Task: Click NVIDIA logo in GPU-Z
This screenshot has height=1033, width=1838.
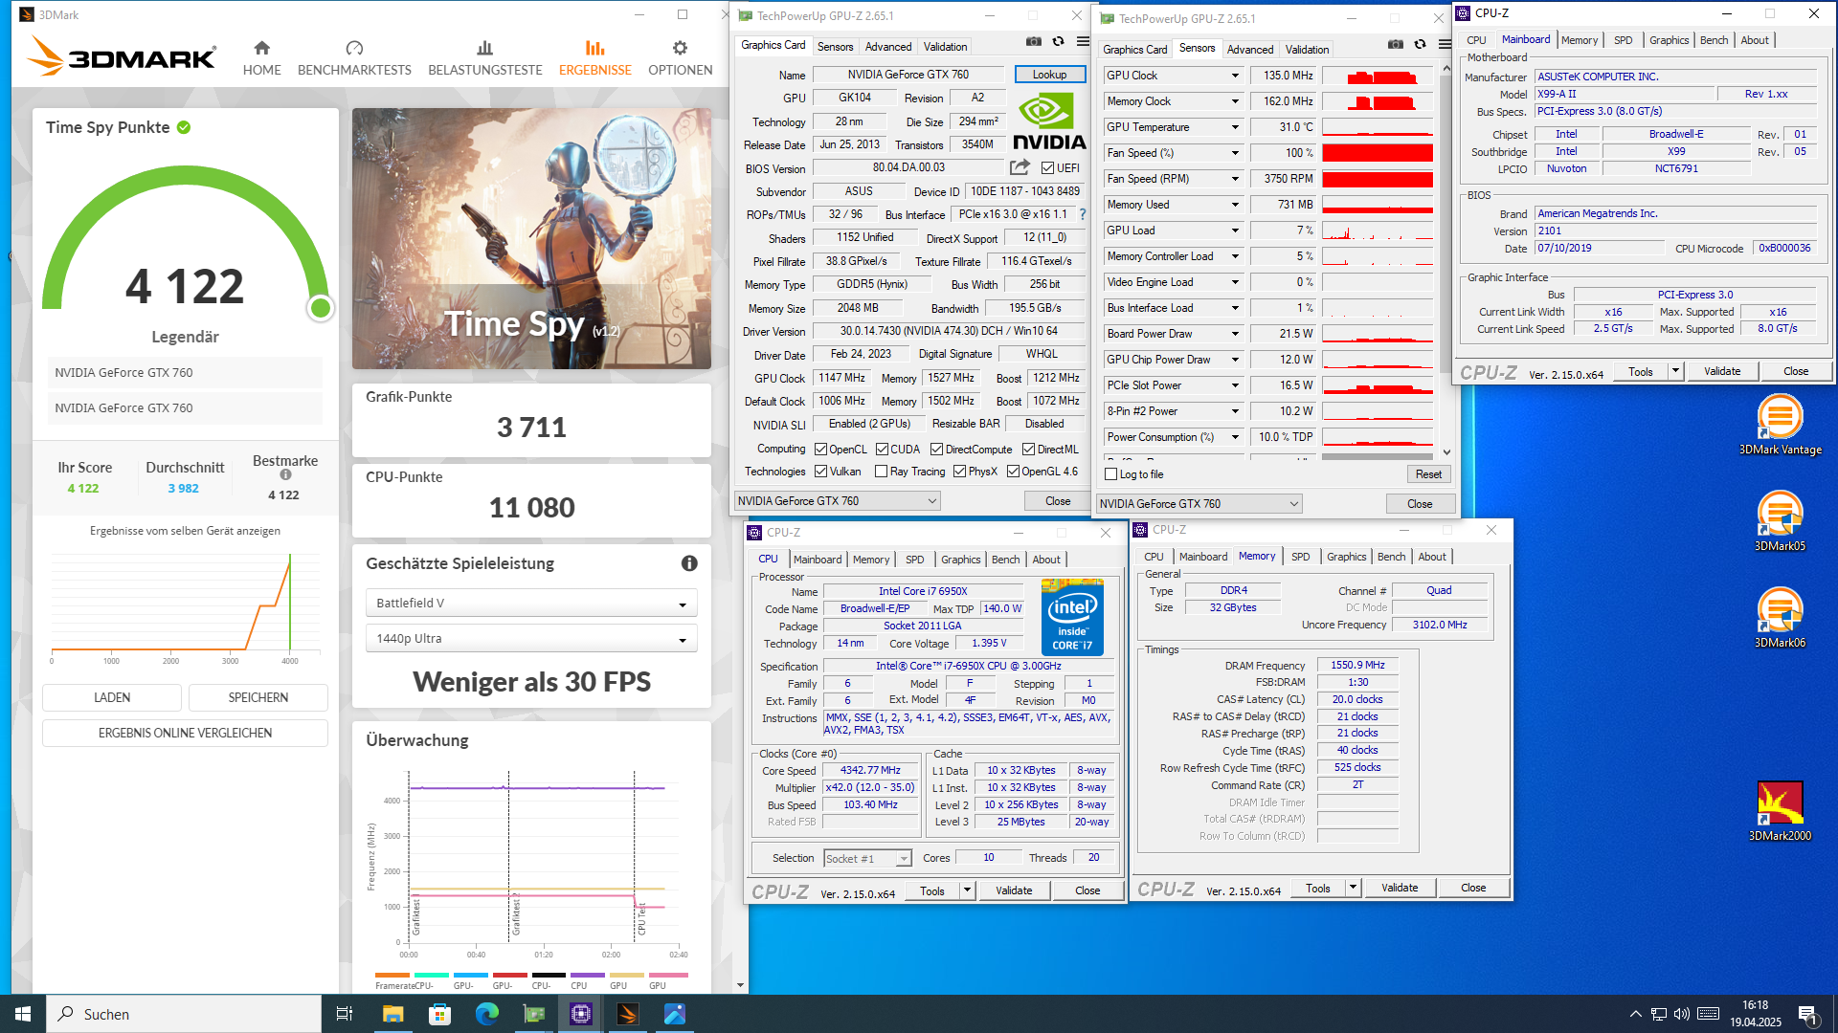Action: (1049, 121)
